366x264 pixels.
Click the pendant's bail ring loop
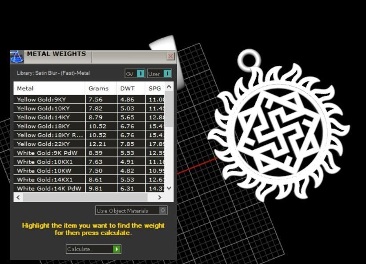[x=249, y=60]
